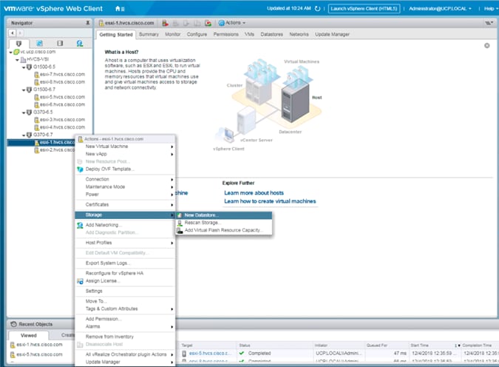Switch to the Permissions tab
The height and width of the screenshot is (367, 499).
(225, 34)
